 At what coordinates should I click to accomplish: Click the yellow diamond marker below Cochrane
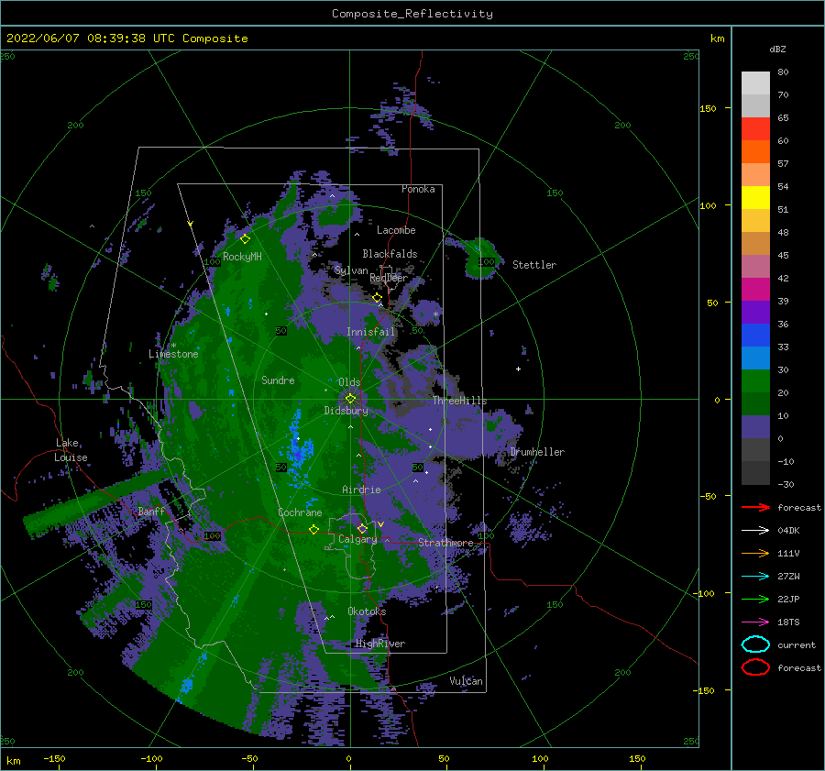(314, 529)
